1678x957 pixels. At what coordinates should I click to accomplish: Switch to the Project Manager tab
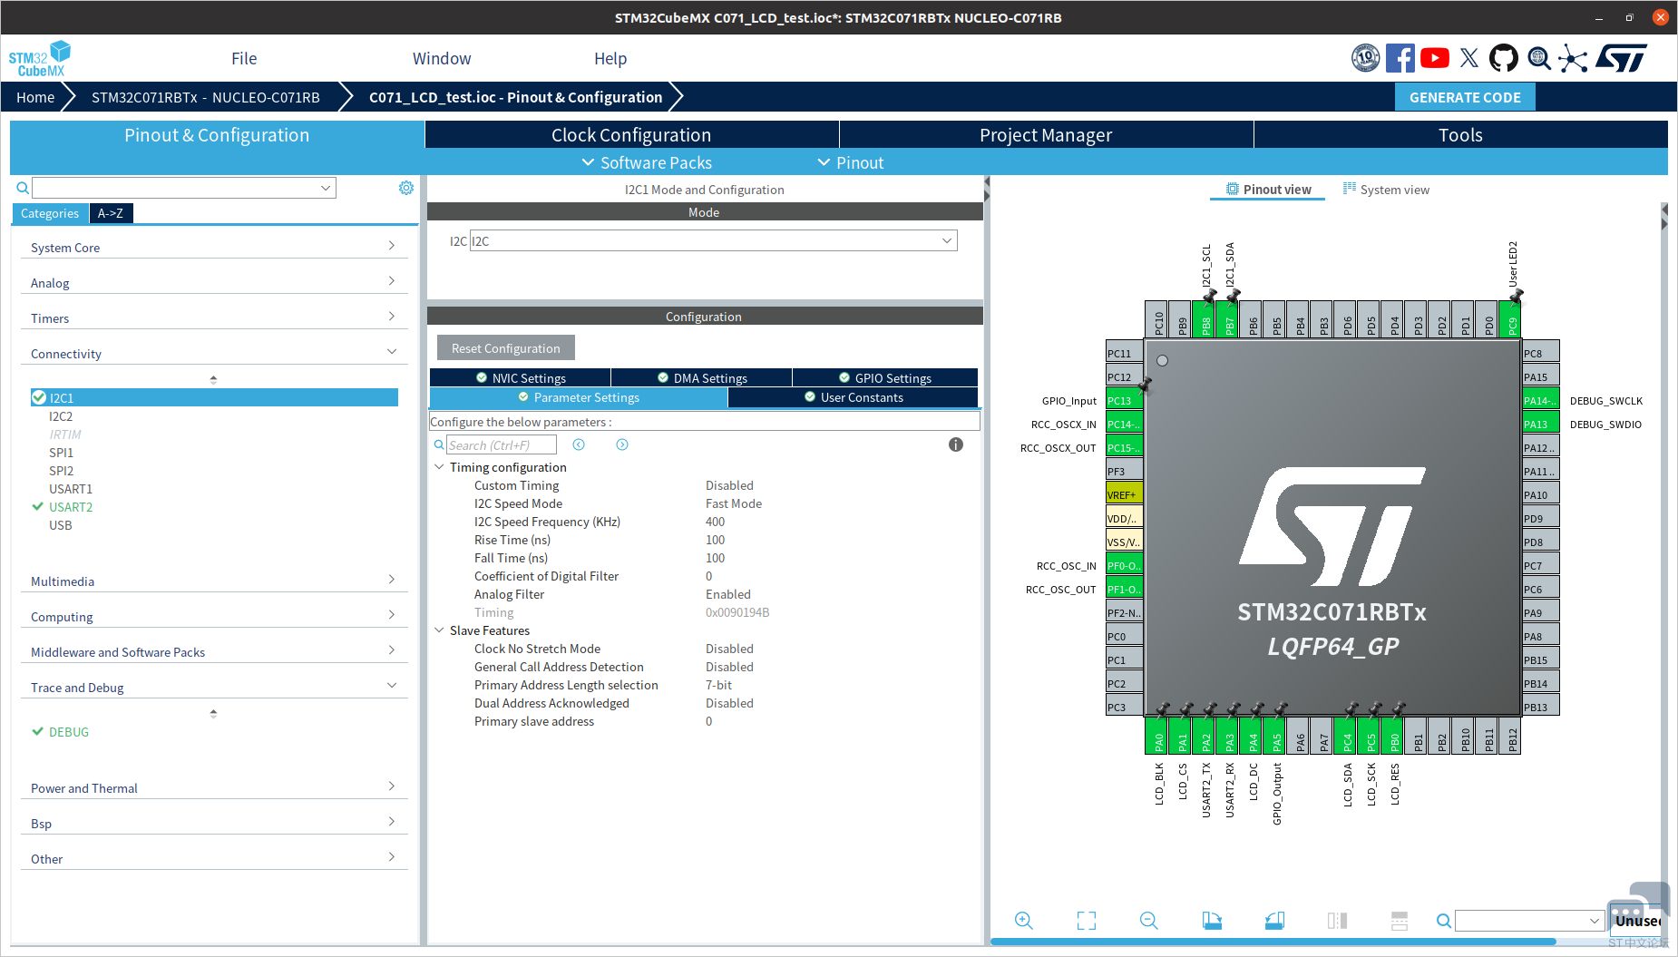click(1046, 134)
